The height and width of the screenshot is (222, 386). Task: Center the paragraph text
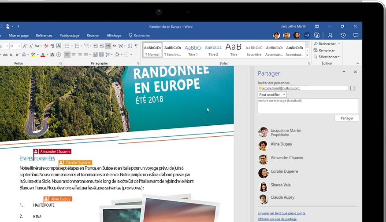pos(73,55)
